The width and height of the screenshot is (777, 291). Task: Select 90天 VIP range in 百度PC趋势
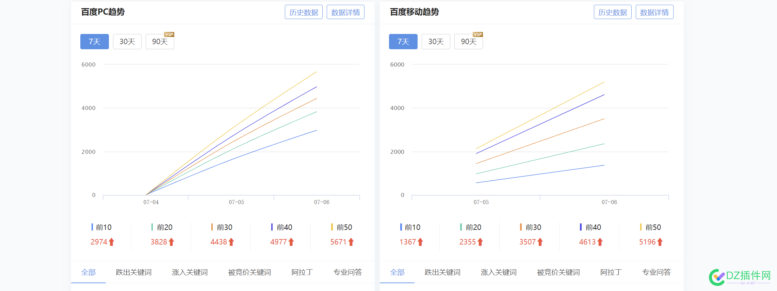tap(160, 41)
